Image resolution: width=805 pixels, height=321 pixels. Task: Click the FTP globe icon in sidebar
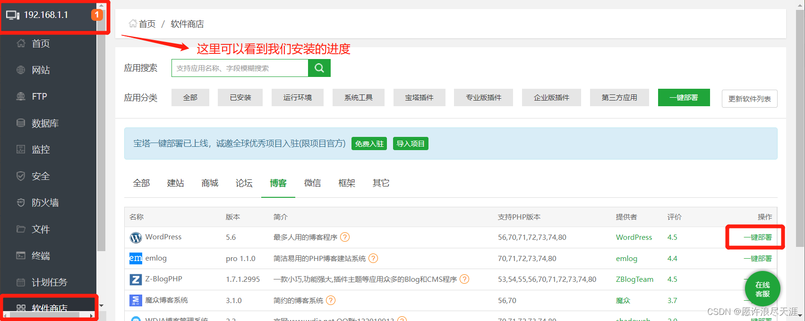pos(21,96)
